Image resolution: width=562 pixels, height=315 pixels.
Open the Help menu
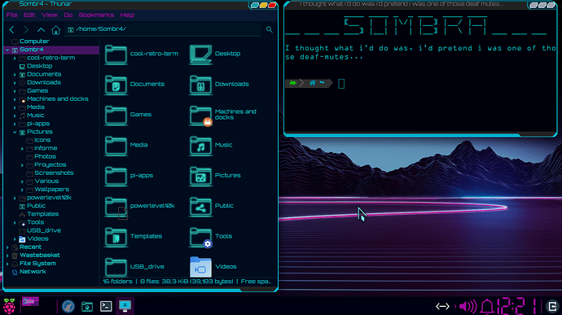pos(127,15)
